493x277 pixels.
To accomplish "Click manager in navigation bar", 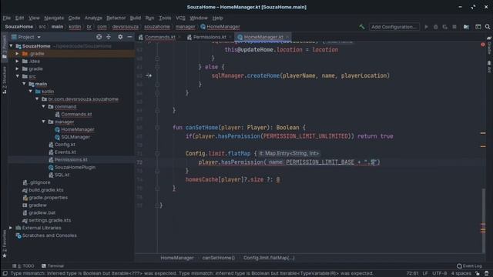I will [x=185, y=27].
